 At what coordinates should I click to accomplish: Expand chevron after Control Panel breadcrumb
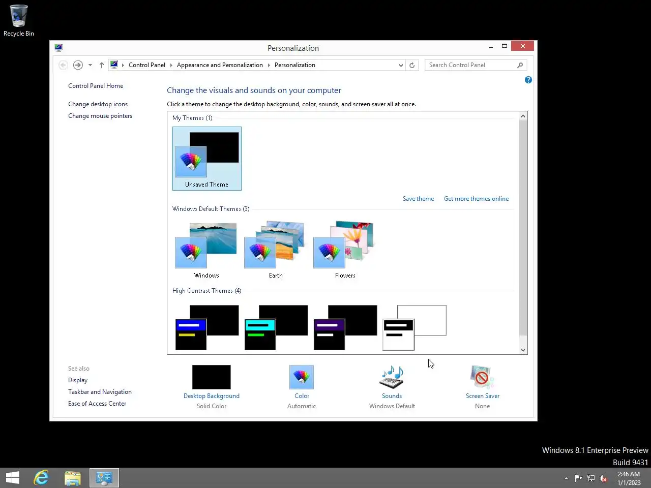171,65
